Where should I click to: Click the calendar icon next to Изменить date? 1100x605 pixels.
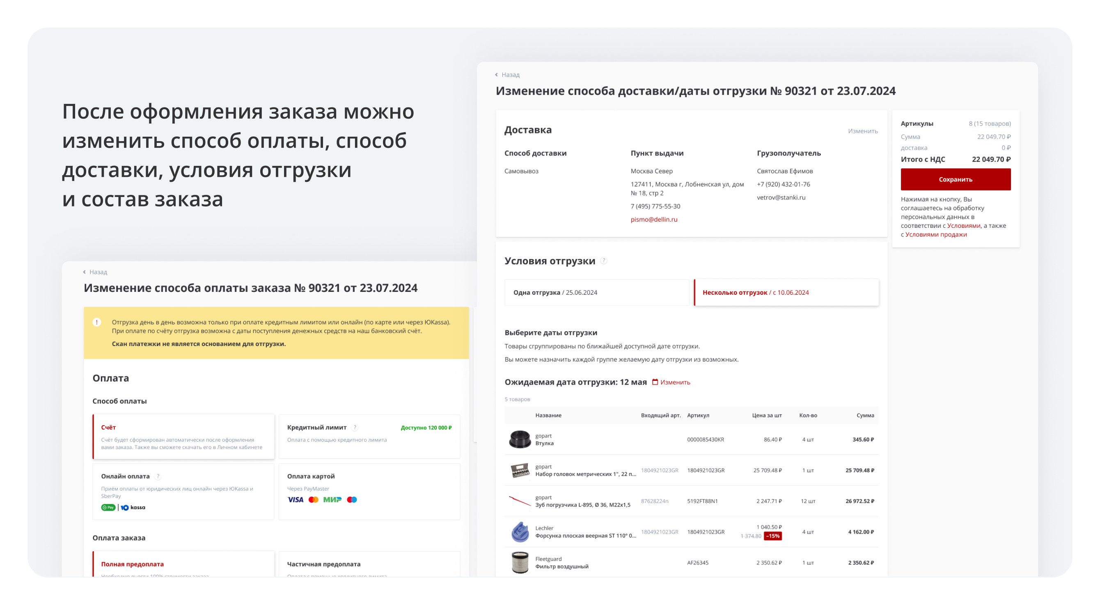[655, 382]
